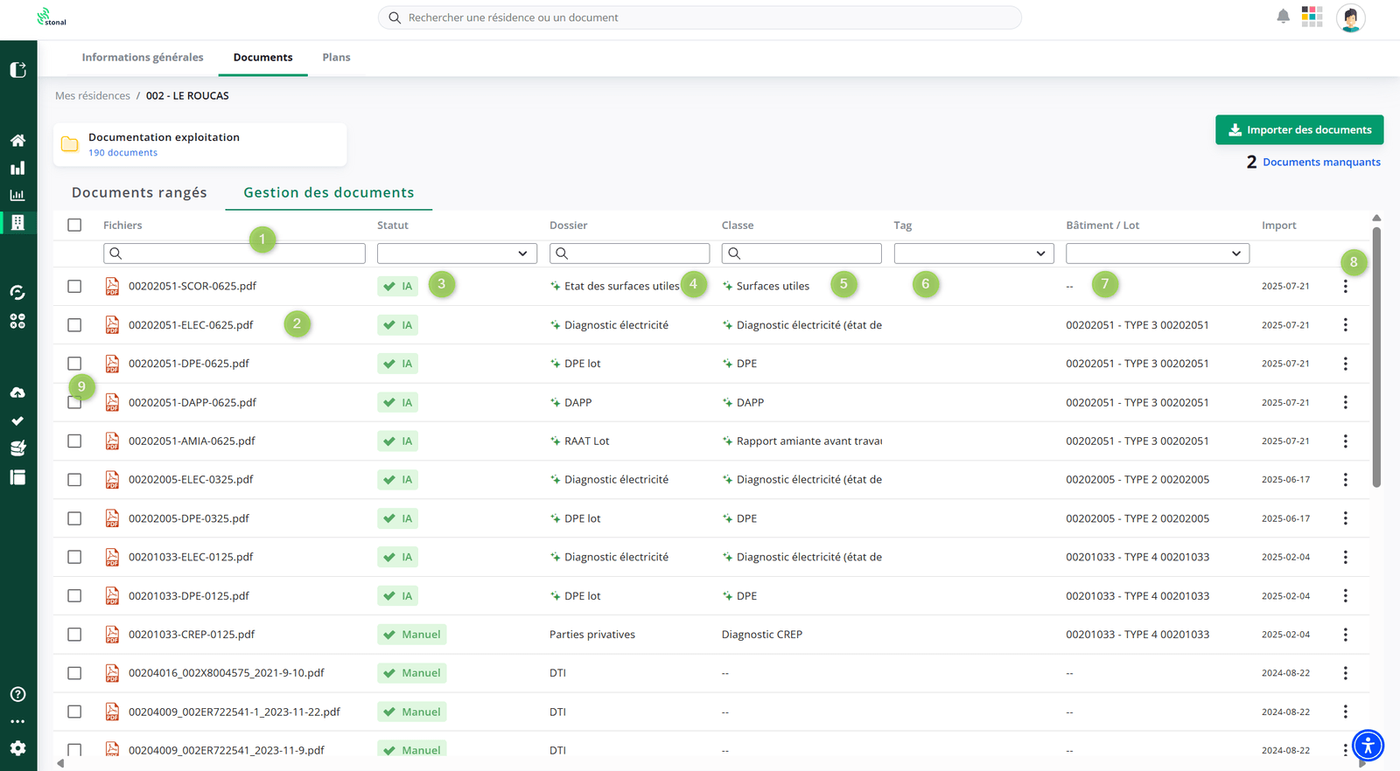
Task: Open the checkmark icon in sidebar
Action: 17,420
